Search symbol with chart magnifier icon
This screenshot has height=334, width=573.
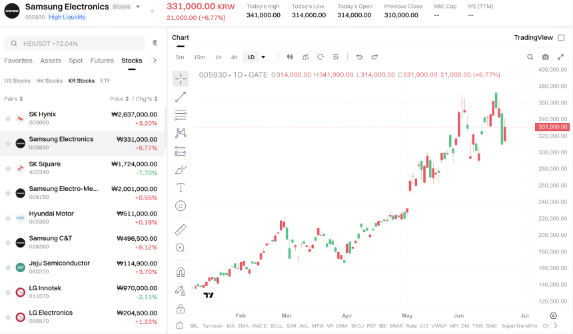tap(530, 57)
